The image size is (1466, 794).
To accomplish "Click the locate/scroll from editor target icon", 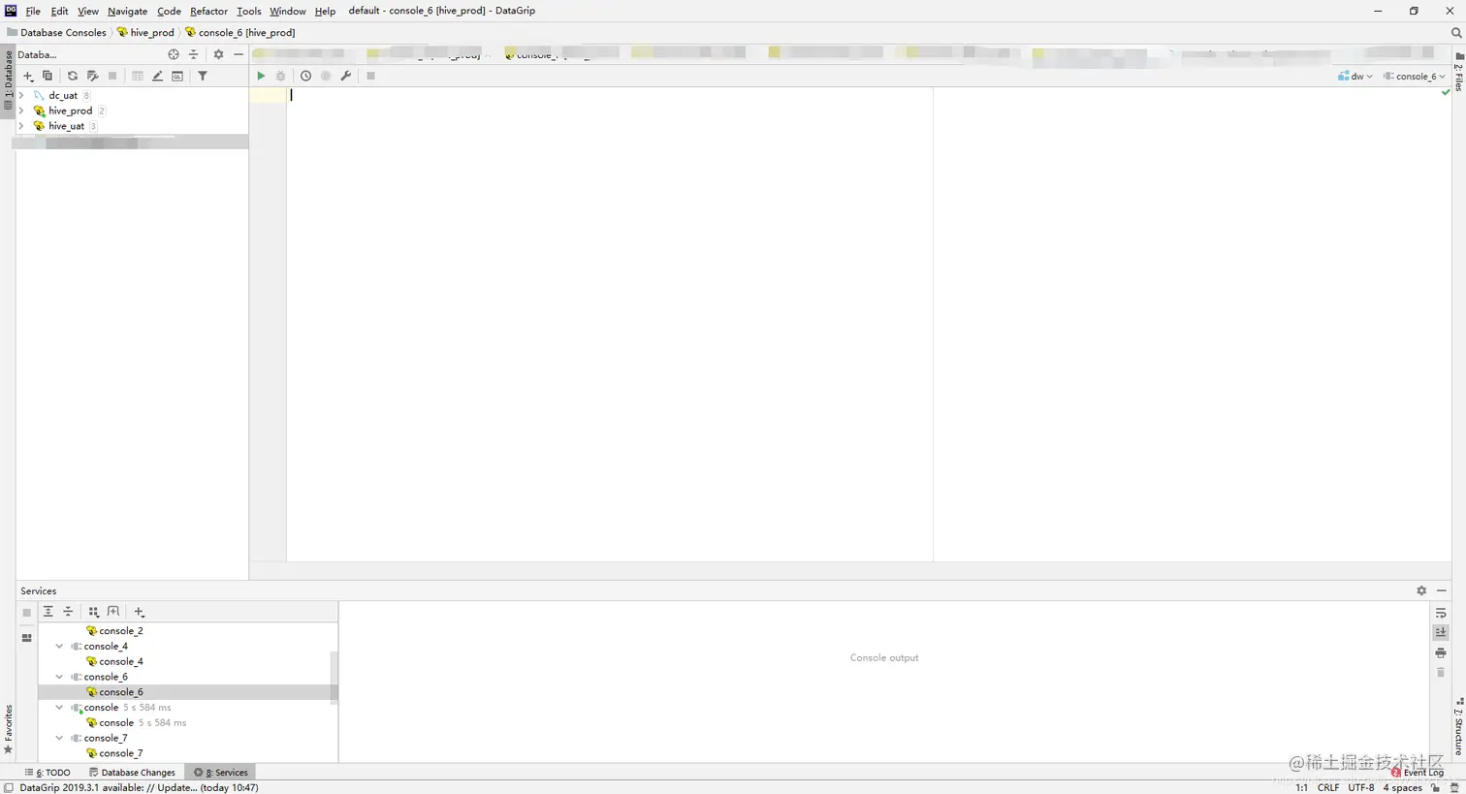I will point(174,54).
